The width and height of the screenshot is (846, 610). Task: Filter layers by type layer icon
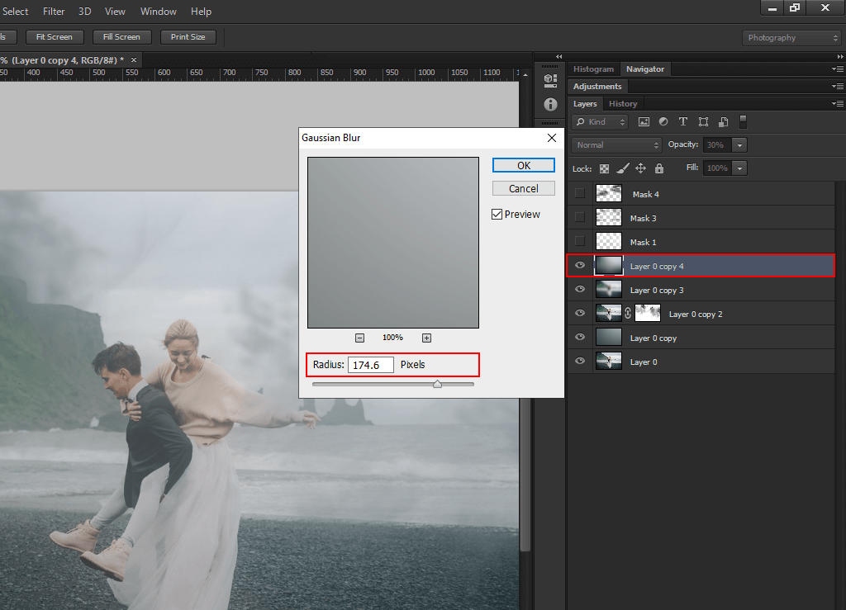pos(683,122)
